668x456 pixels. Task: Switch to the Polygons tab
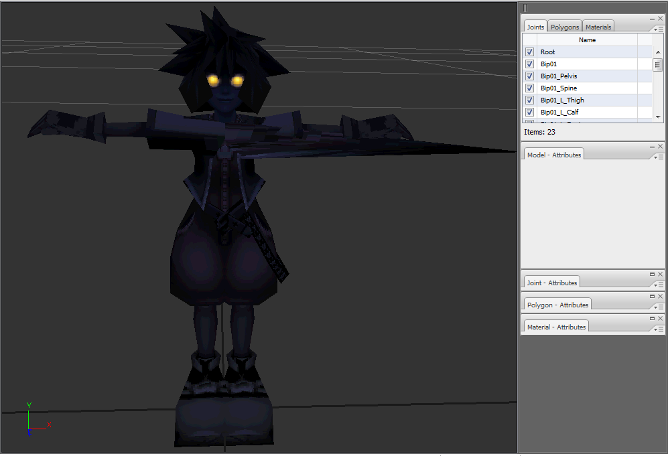(x=564, y=26)
